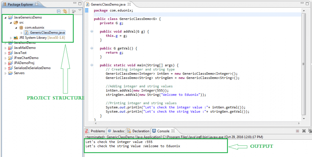Click the editor vertical scrollbar thumb
The width and height of the screenshot is (312, 157).
(304, 64)
